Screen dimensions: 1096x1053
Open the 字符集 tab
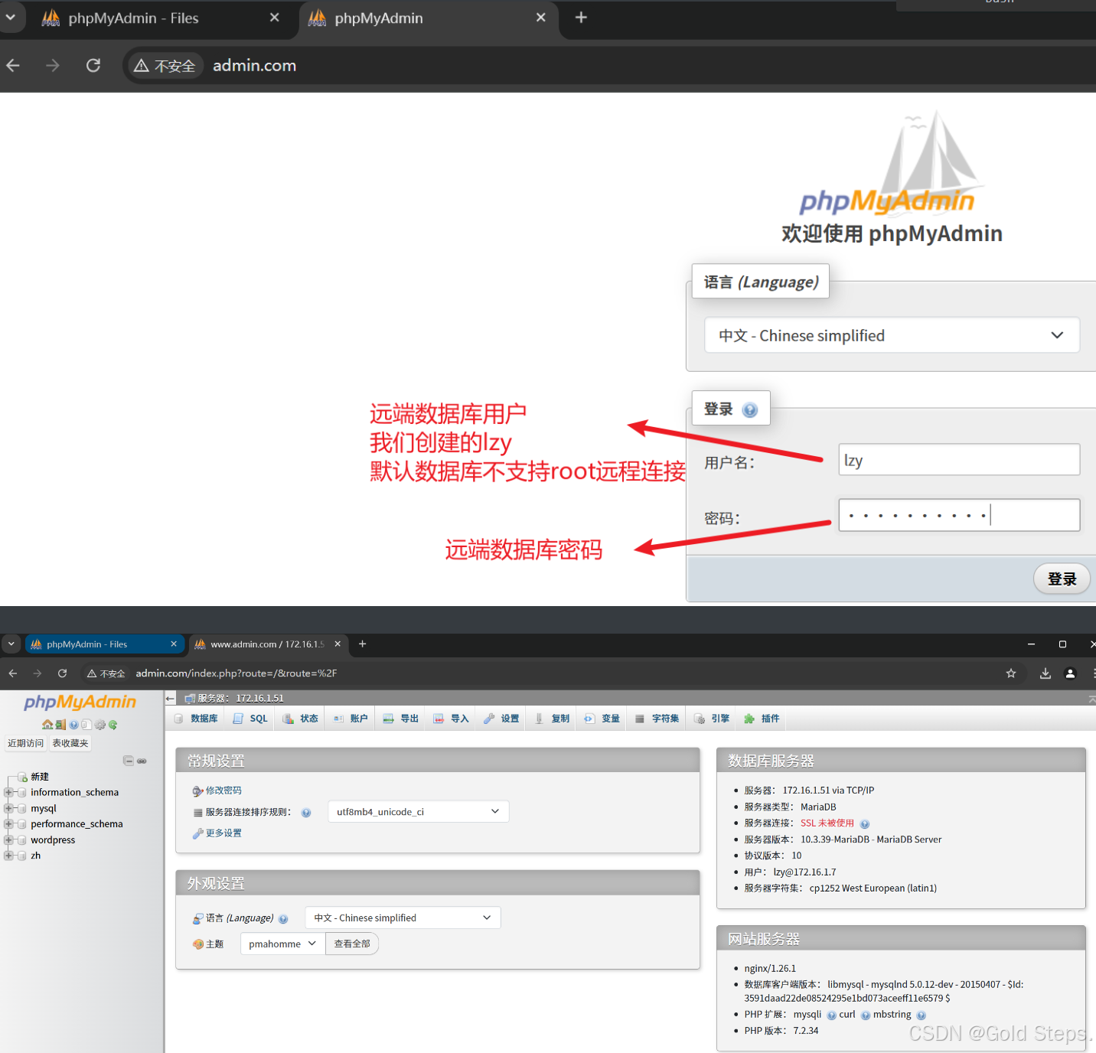click(x=657, y=719)
